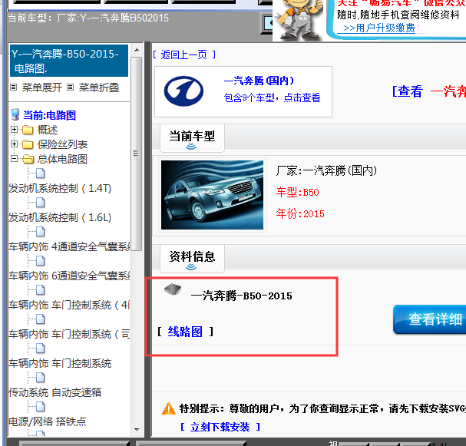Open 电源/网络 搭铁点 item
The width and height of the screenshot is (466, 446).
click(48, 421)
